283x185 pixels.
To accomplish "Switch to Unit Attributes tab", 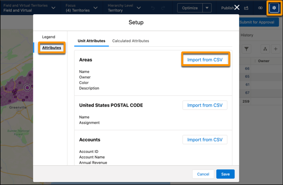I will (91, 41).
